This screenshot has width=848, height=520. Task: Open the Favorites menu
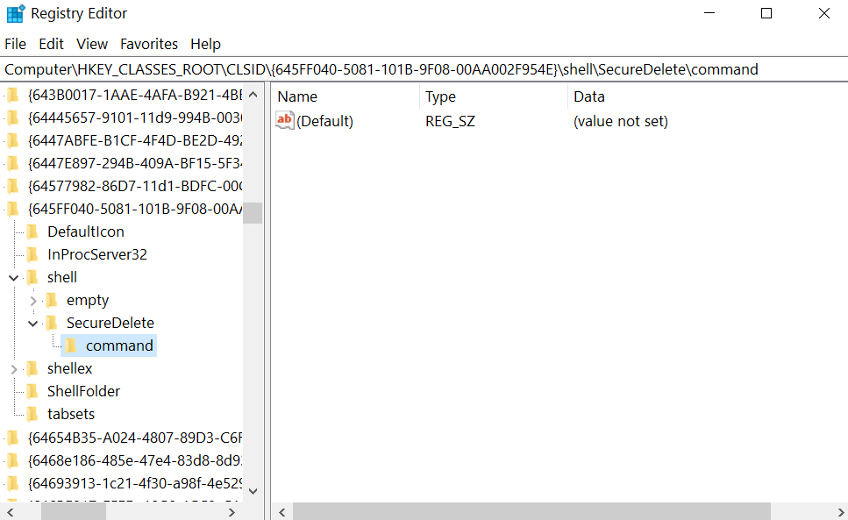click(x=149, y=43)
